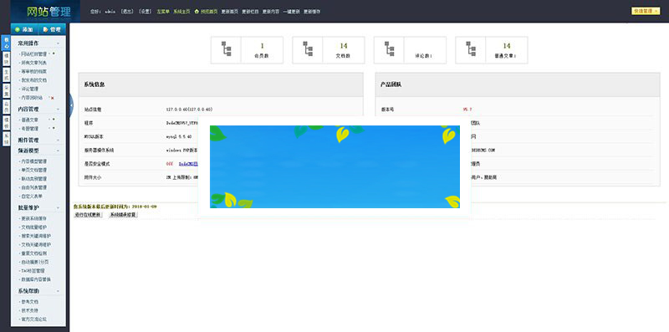Open 自由列表管理 in sidebar
The image size is (669, 332).
tap(33, 187)
